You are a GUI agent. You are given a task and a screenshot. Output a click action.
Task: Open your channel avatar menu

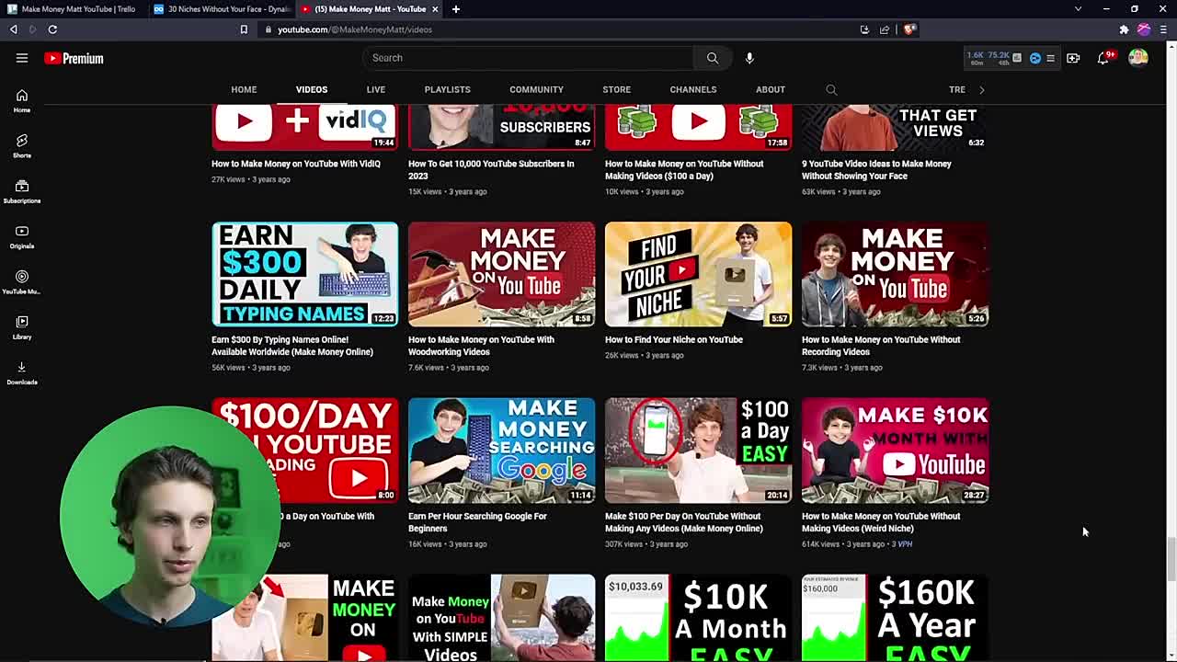[1137, 57]
